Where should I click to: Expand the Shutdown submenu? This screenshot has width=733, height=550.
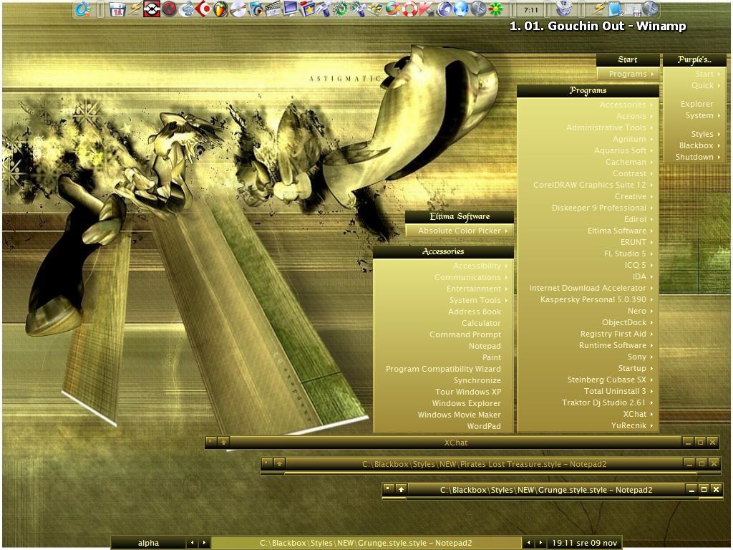pyautogui.click(x=694, y=157)
